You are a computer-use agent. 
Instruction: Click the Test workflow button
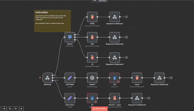coord(99,109)
